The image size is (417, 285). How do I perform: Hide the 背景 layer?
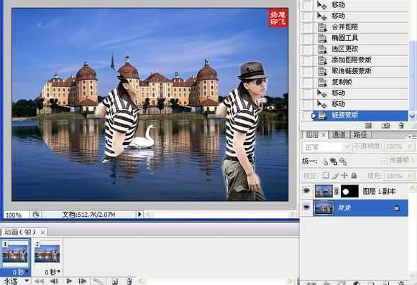[306, 207]
